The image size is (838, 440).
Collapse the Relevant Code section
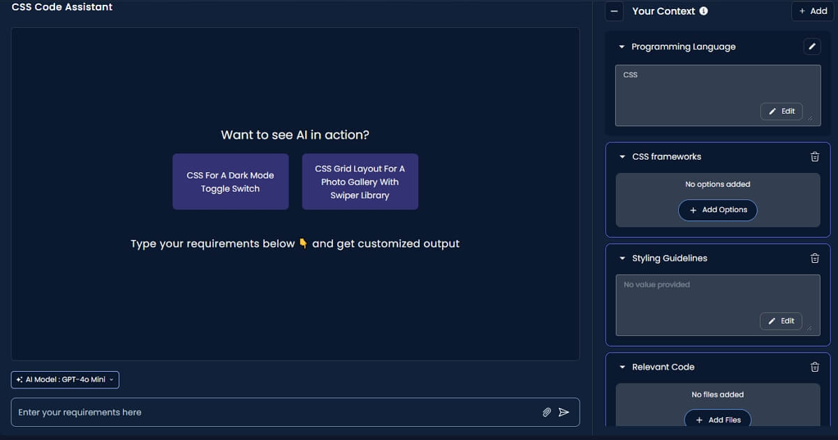click(622, 367)
